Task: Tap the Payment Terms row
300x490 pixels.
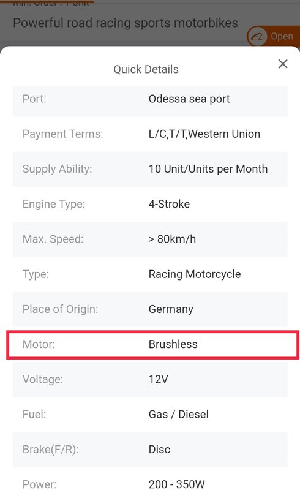Action: pos(150,134)
